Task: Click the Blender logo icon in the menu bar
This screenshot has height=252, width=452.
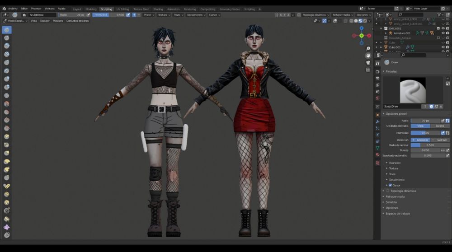Action: [4, 9]
